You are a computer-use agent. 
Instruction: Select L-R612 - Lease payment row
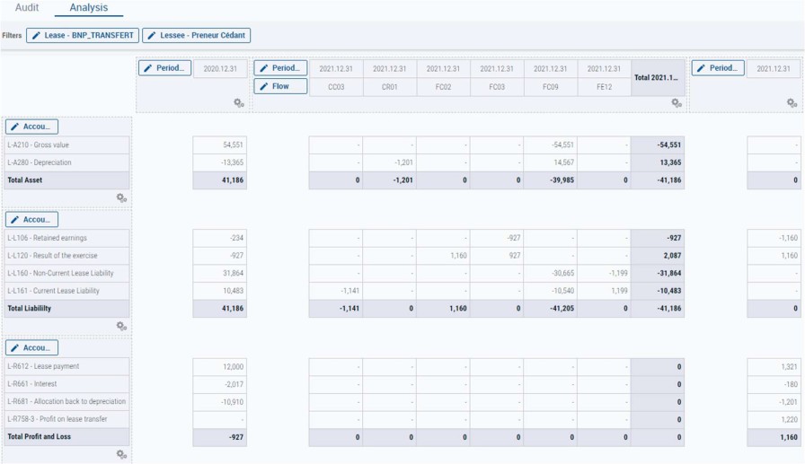[x=66, y=366]
